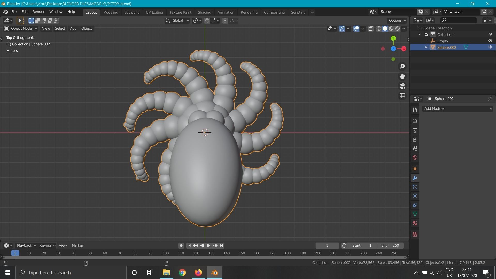Collapse the Collection tree item
This screenshot has height=279, width=496.
click(420, 34)
